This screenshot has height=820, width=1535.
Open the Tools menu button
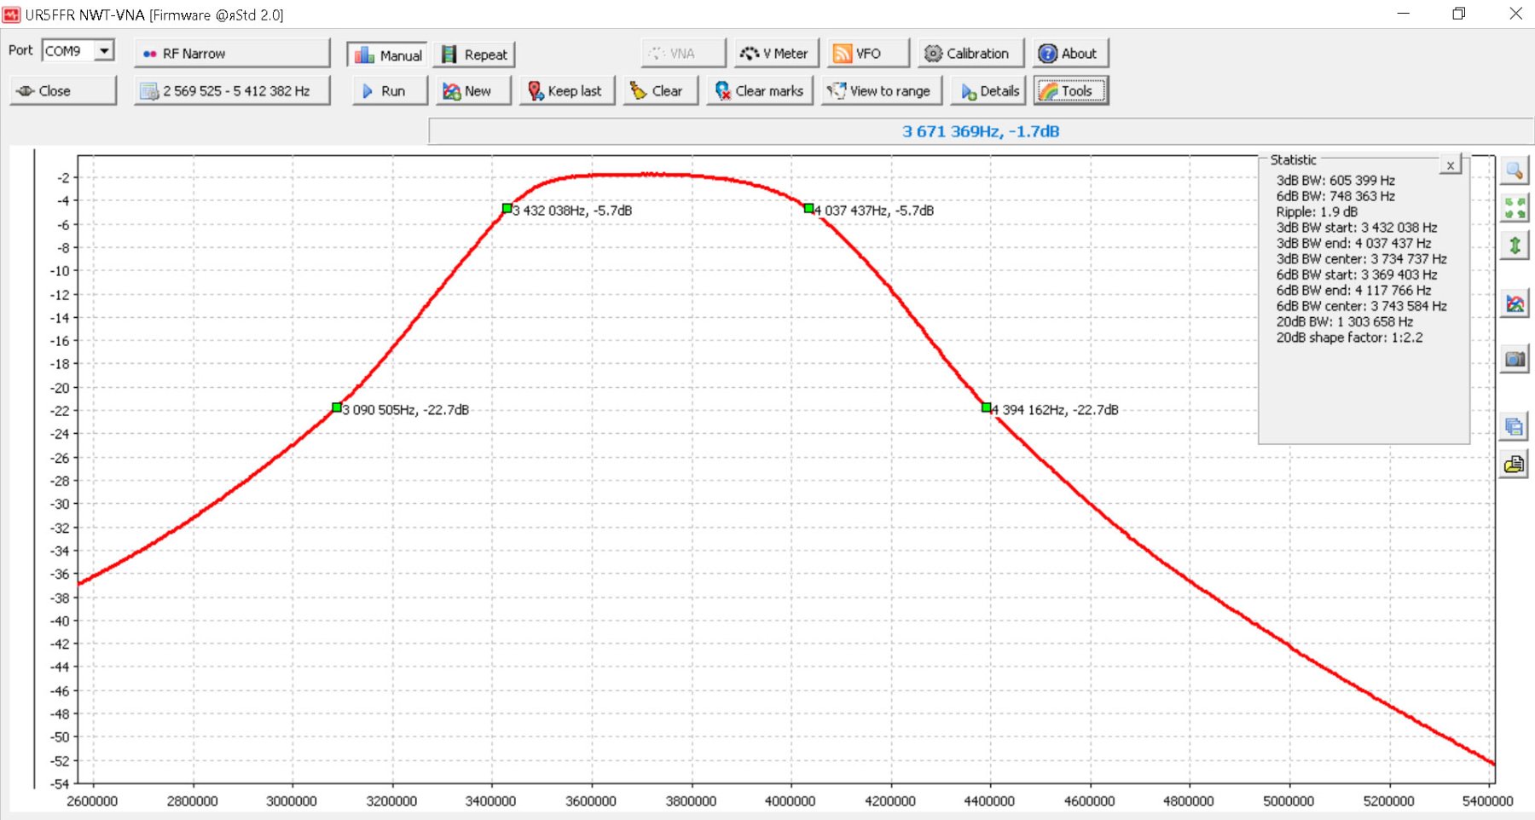[1070, 91]
